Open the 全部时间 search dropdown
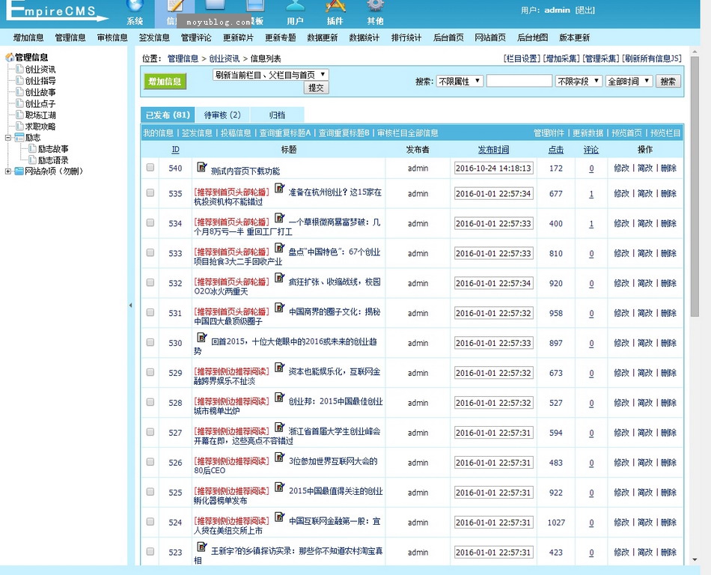 pos(629,81)
